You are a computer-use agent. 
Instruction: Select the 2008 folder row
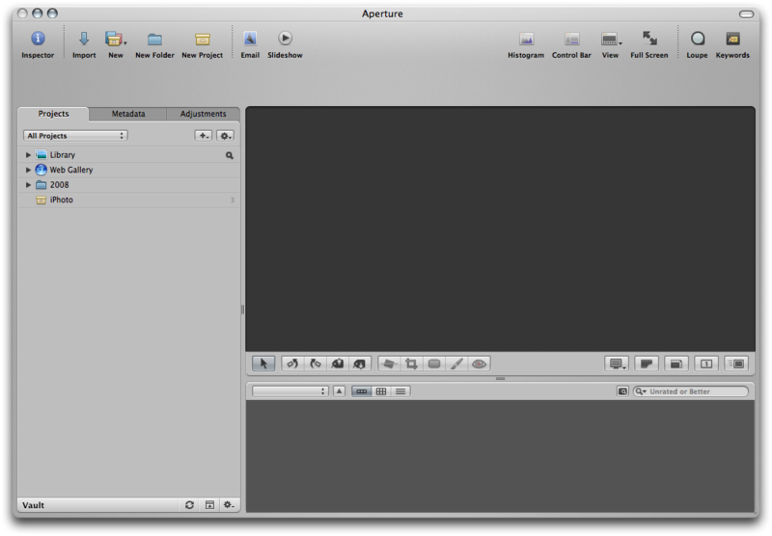(x=128, y=185)
